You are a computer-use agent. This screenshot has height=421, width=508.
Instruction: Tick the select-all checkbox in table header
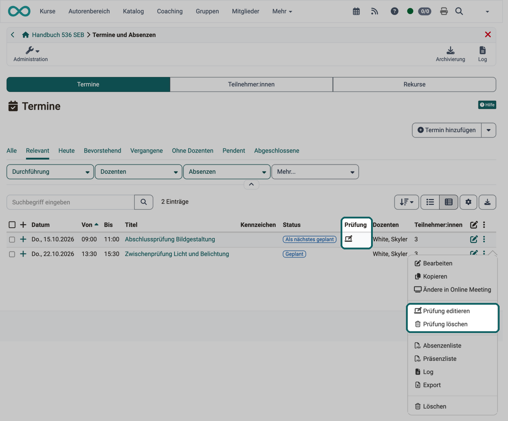[12, 225]
